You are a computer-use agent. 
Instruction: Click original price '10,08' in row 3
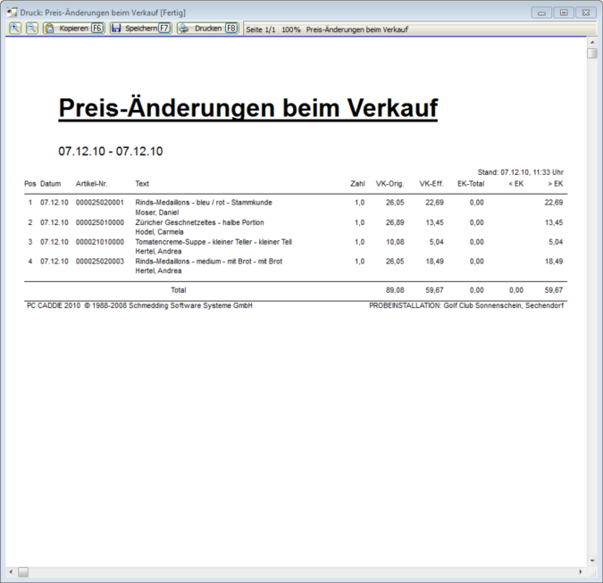tap(395, 242)
